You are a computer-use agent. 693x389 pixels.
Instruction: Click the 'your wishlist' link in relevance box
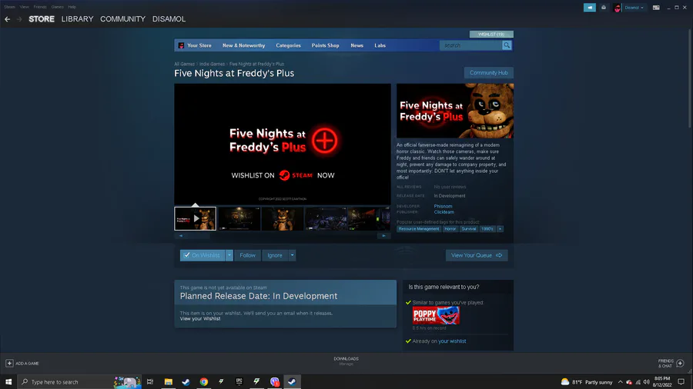click(x=452, y=341)
